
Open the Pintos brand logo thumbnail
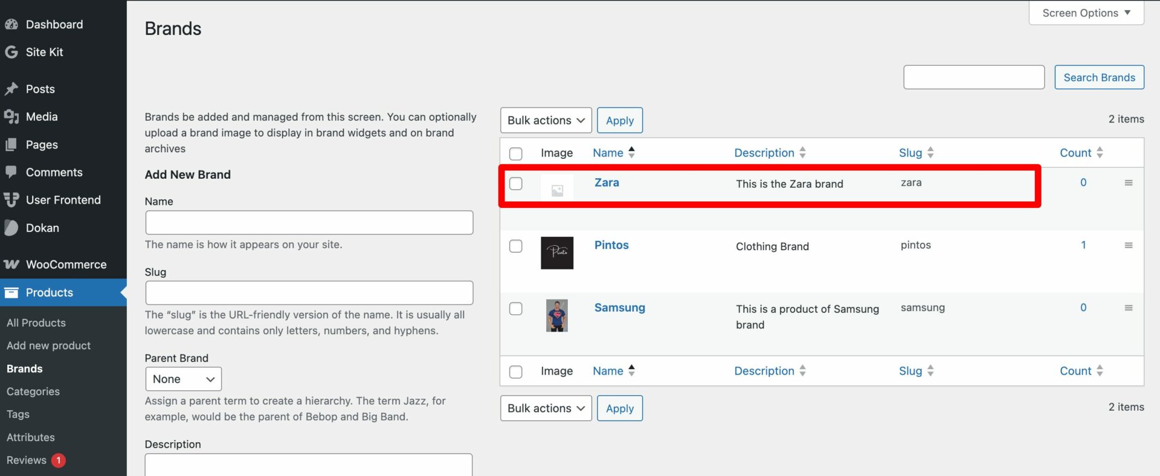[x=557, y=252]
